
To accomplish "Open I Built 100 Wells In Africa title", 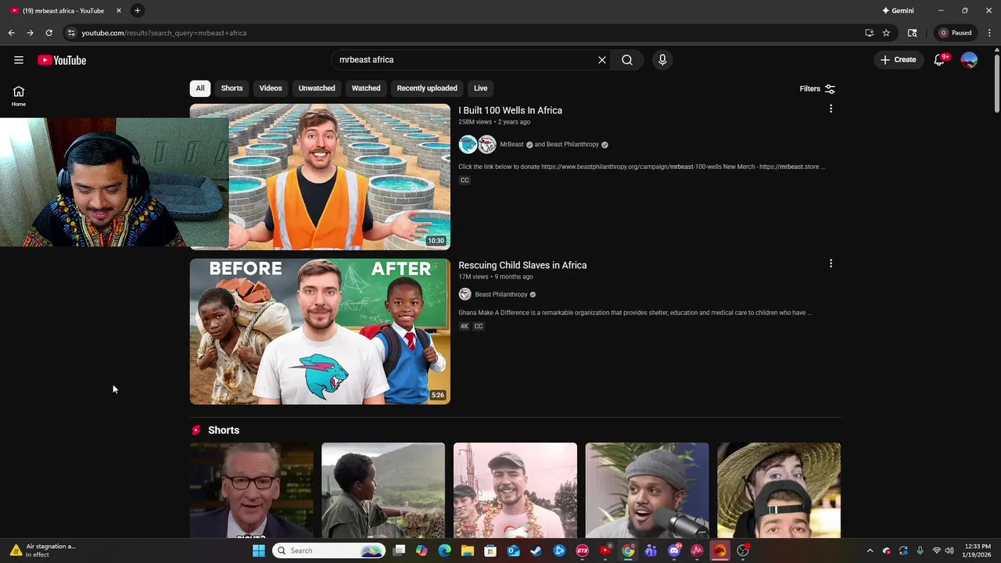I will [x=510, y=110].
